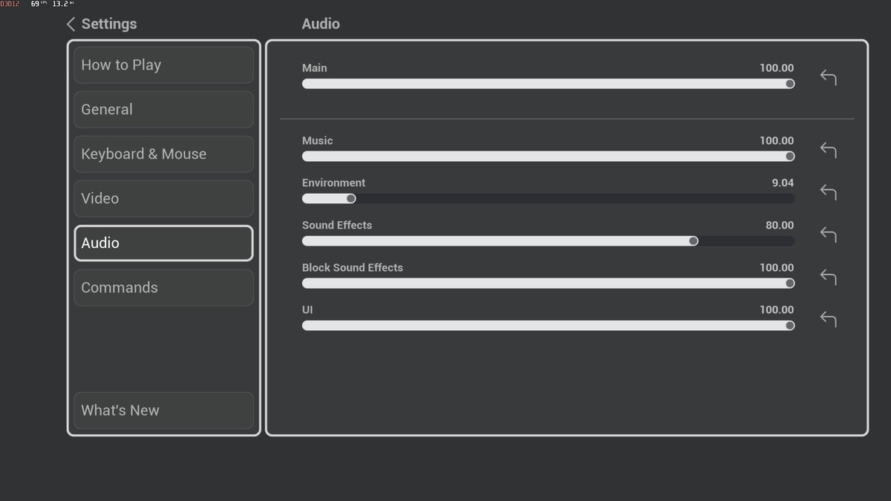Reset the Main volume to default
The image size is (891, 501).
[828, 77]
